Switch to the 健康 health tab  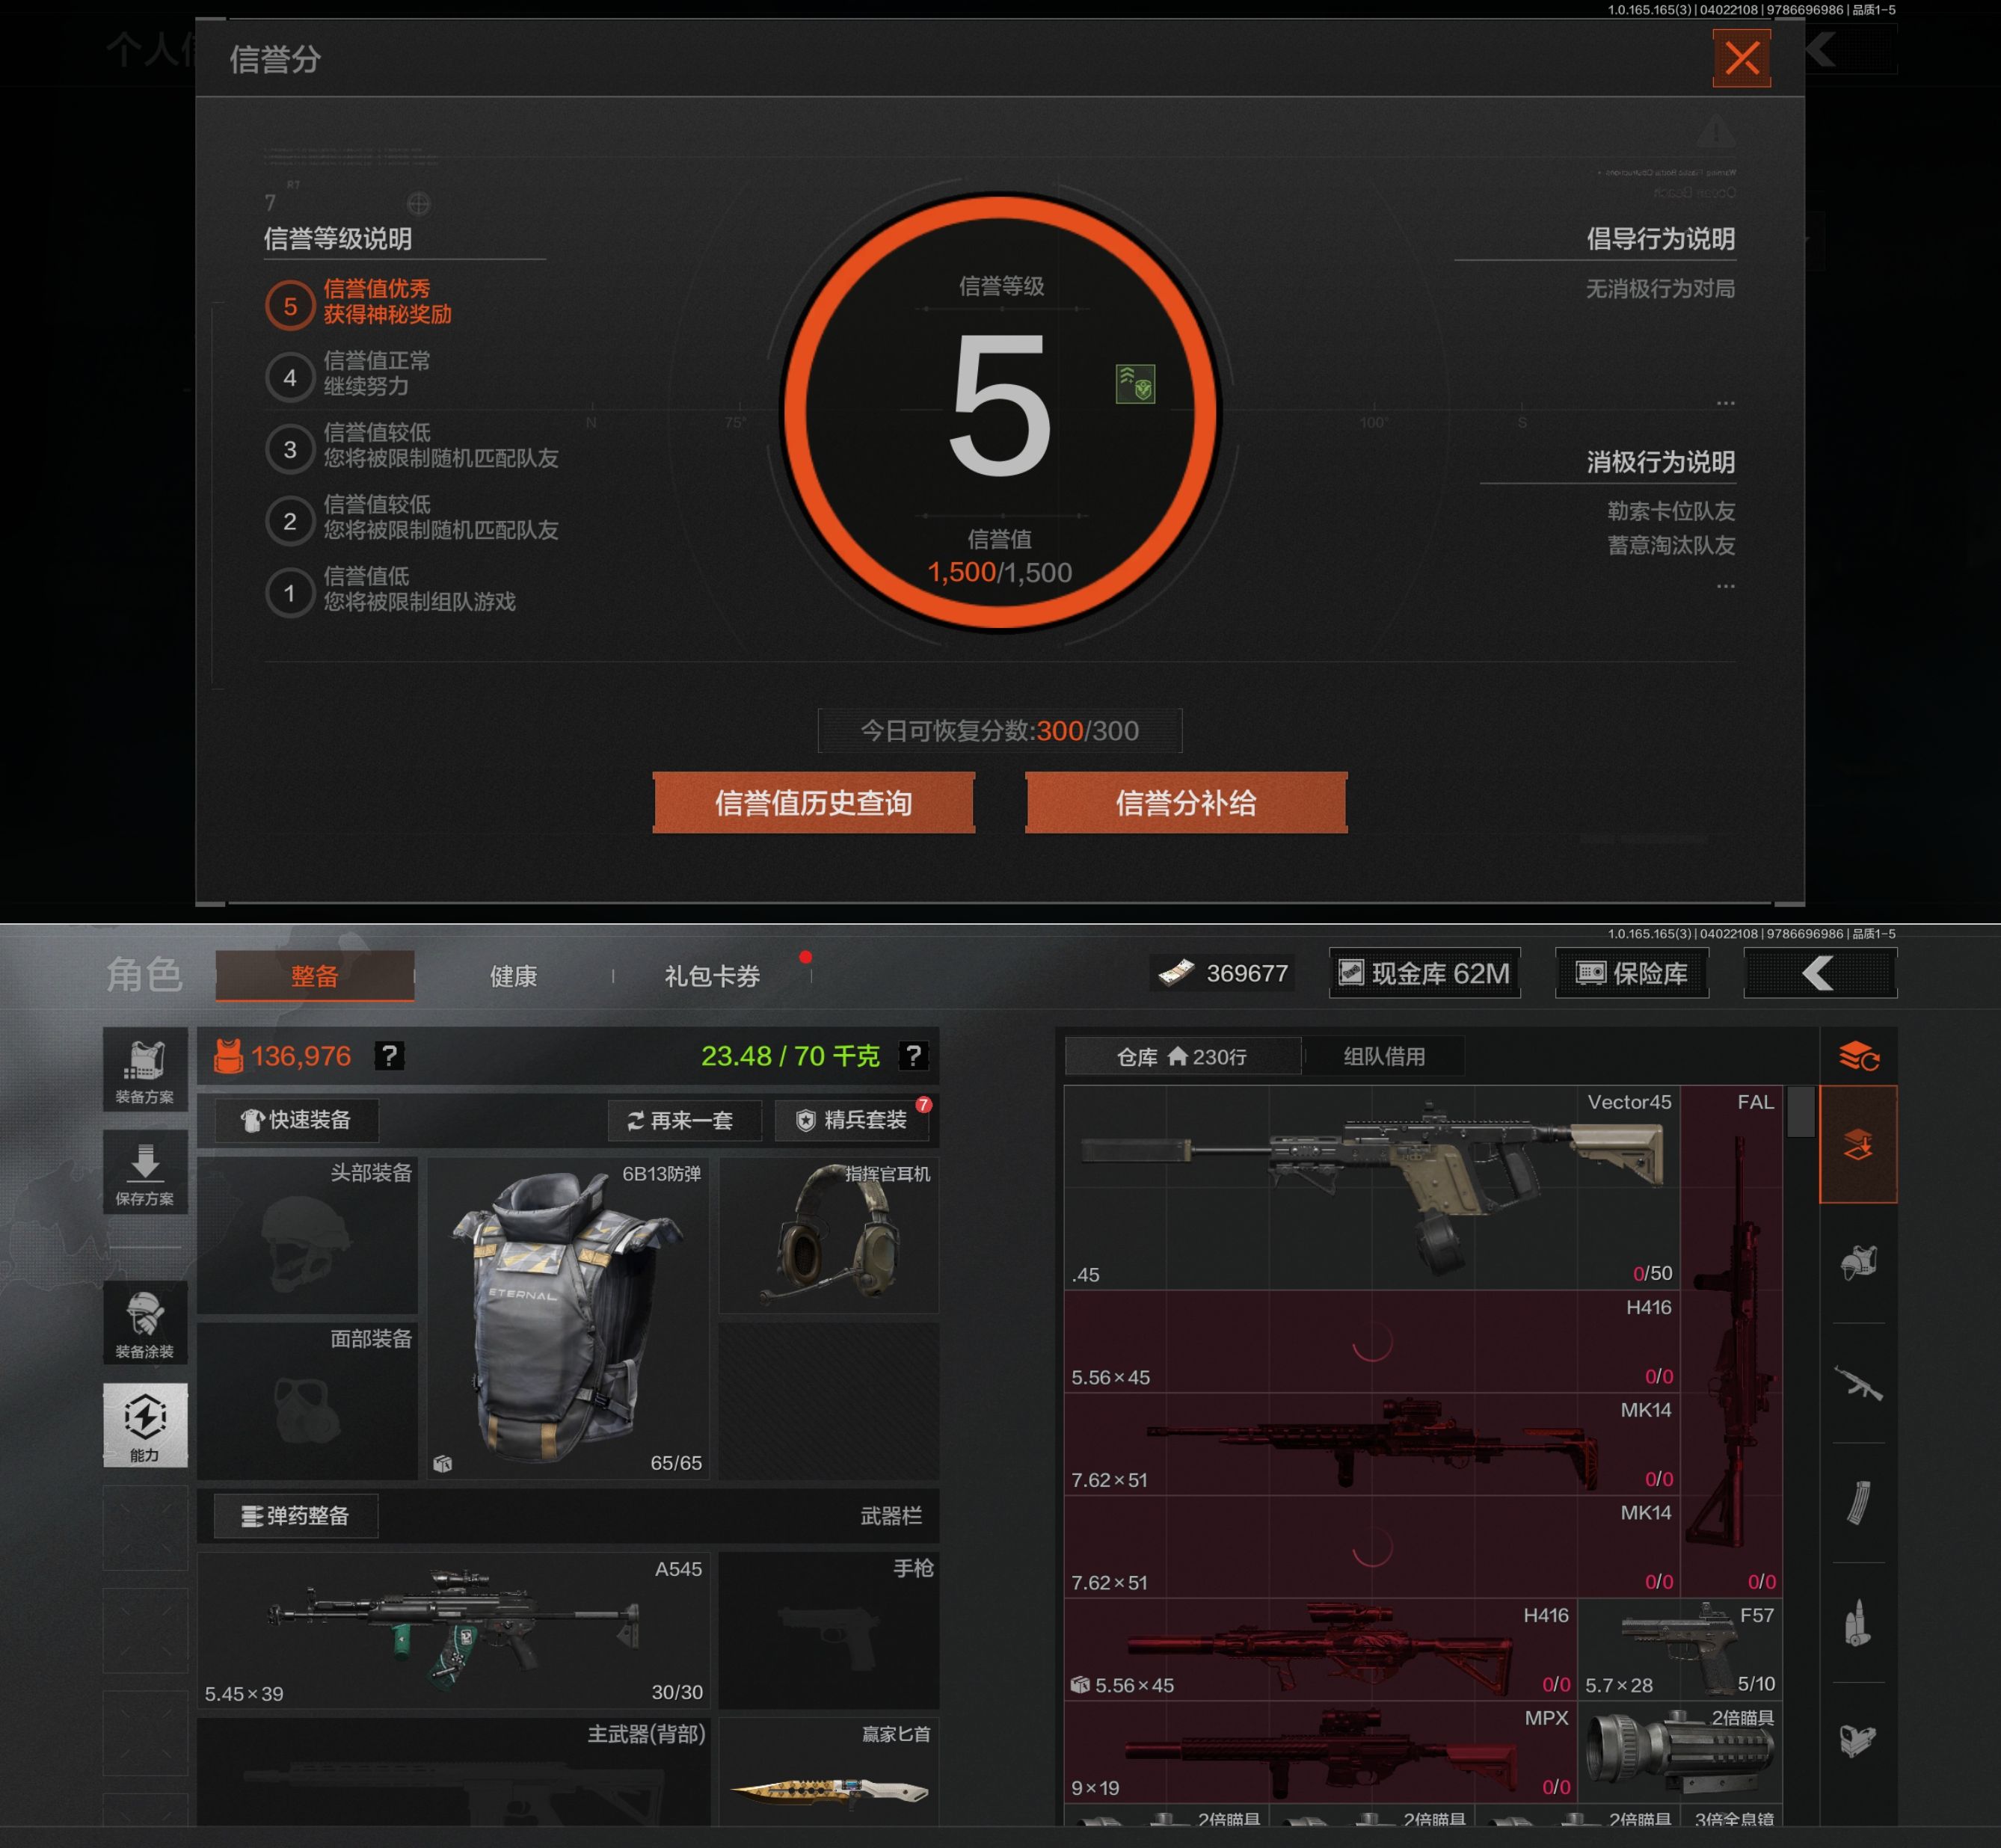coord(513,976)
